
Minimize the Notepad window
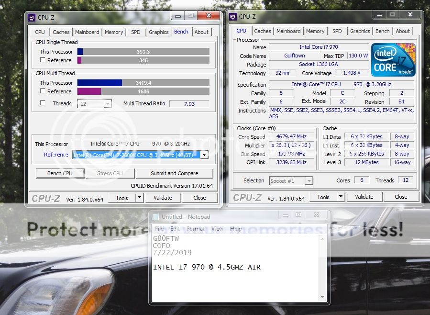click(x=283, y=215)
